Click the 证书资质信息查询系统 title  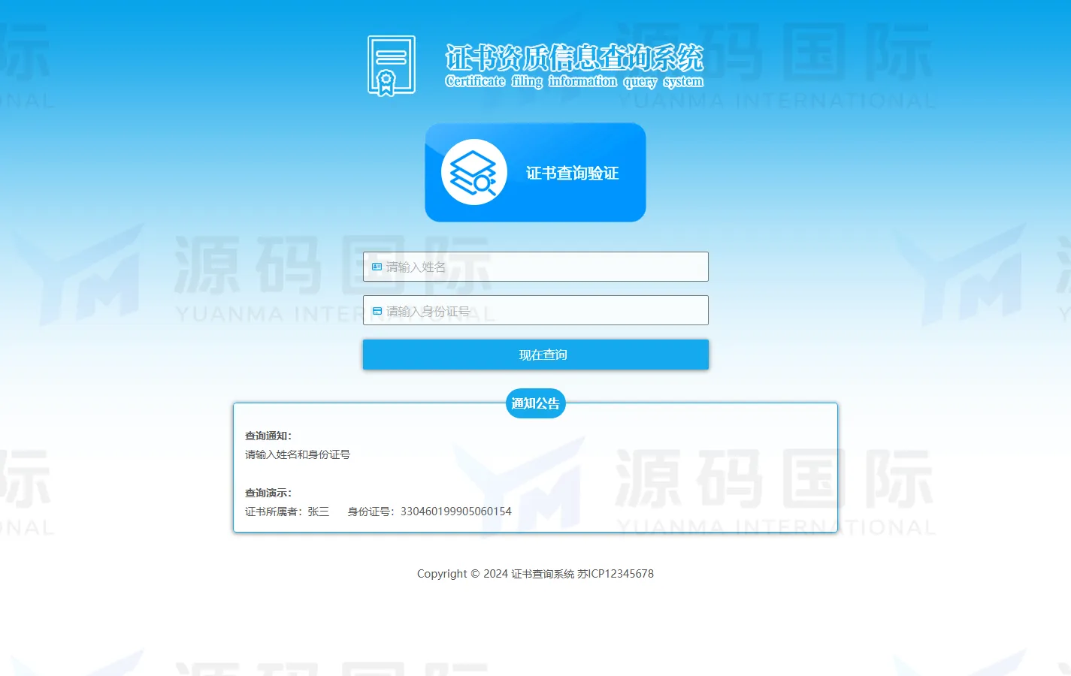pyautogui.click(x=574, y=57)
